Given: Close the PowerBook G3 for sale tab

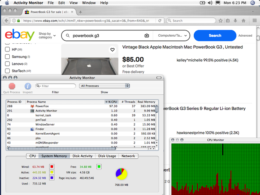Looking at the screenshot, I should [x=72, y=12].
